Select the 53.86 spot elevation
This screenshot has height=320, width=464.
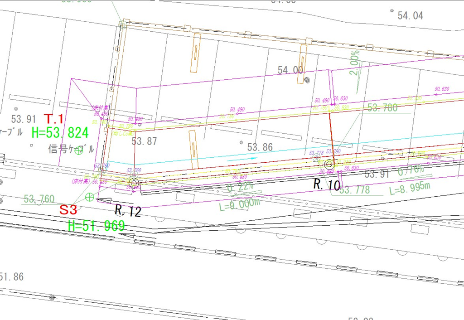click(260, 147)
